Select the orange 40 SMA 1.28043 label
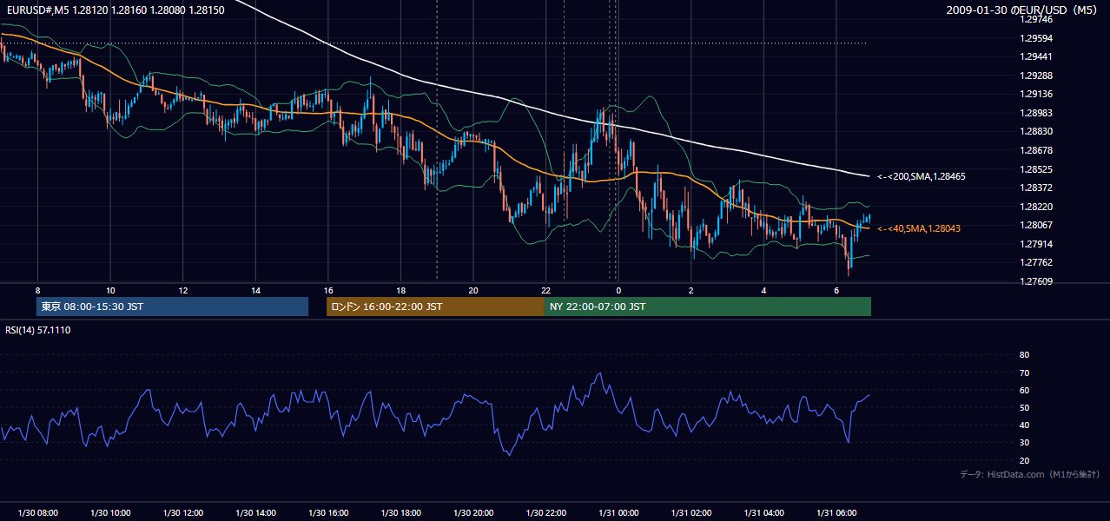This screenshot has width=1110, height=521. (920, 228)
